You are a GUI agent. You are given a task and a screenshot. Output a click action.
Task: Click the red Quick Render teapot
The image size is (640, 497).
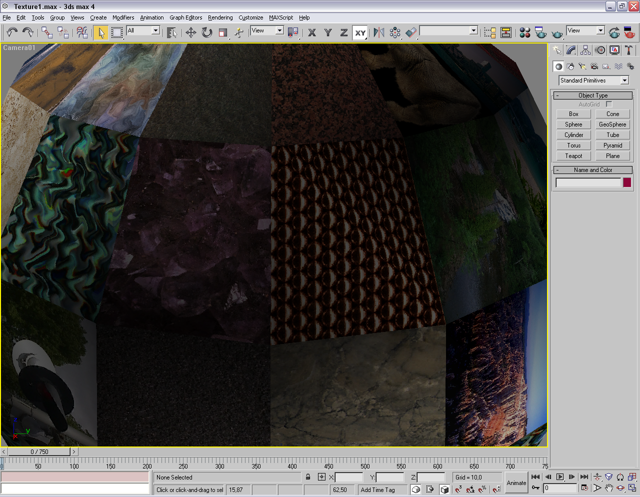point(629,32)
